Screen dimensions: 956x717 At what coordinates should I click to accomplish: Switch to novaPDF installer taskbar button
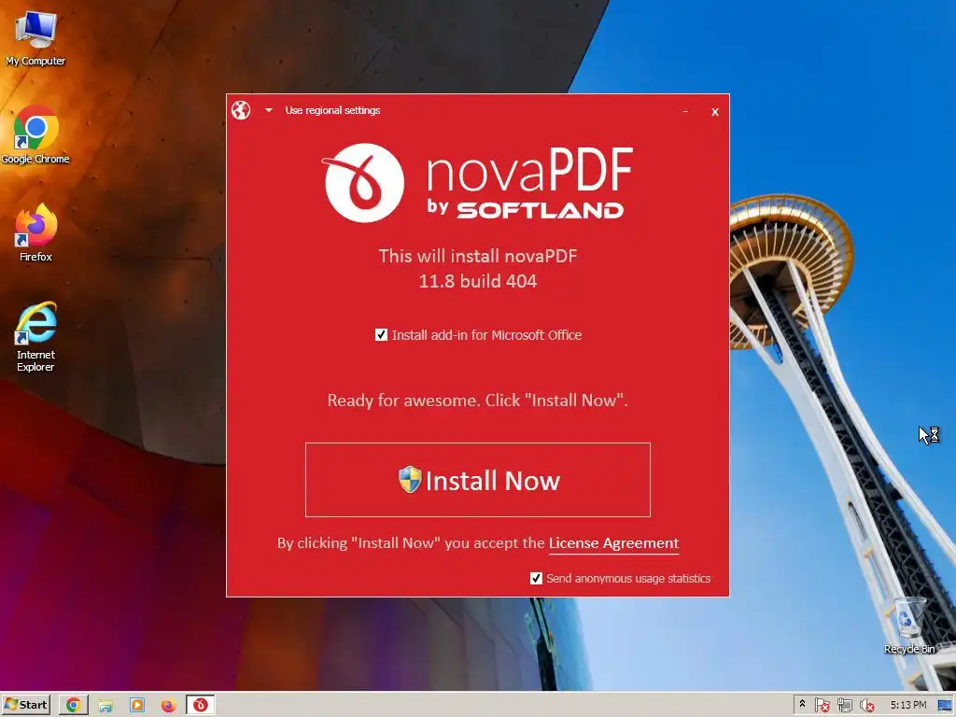pyautogui.click(x=201, y=705)
